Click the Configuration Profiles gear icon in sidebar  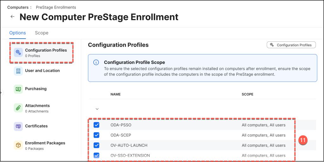click(x=18, y=53)
